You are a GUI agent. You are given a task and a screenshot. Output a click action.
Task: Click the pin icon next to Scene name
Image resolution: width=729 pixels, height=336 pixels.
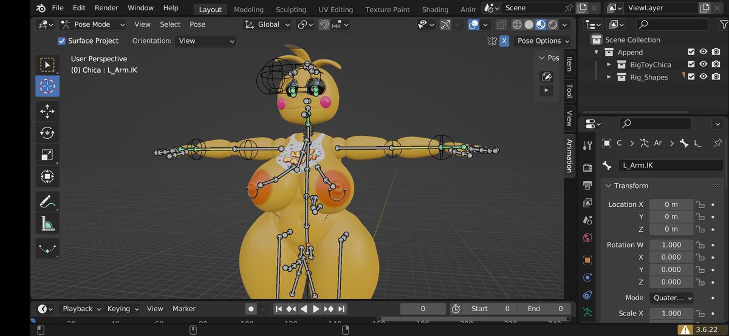coord(569,8)
